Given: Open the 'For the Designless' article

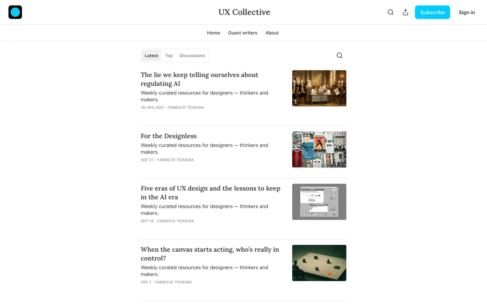Looking at the screenshot, I should 168,136.
